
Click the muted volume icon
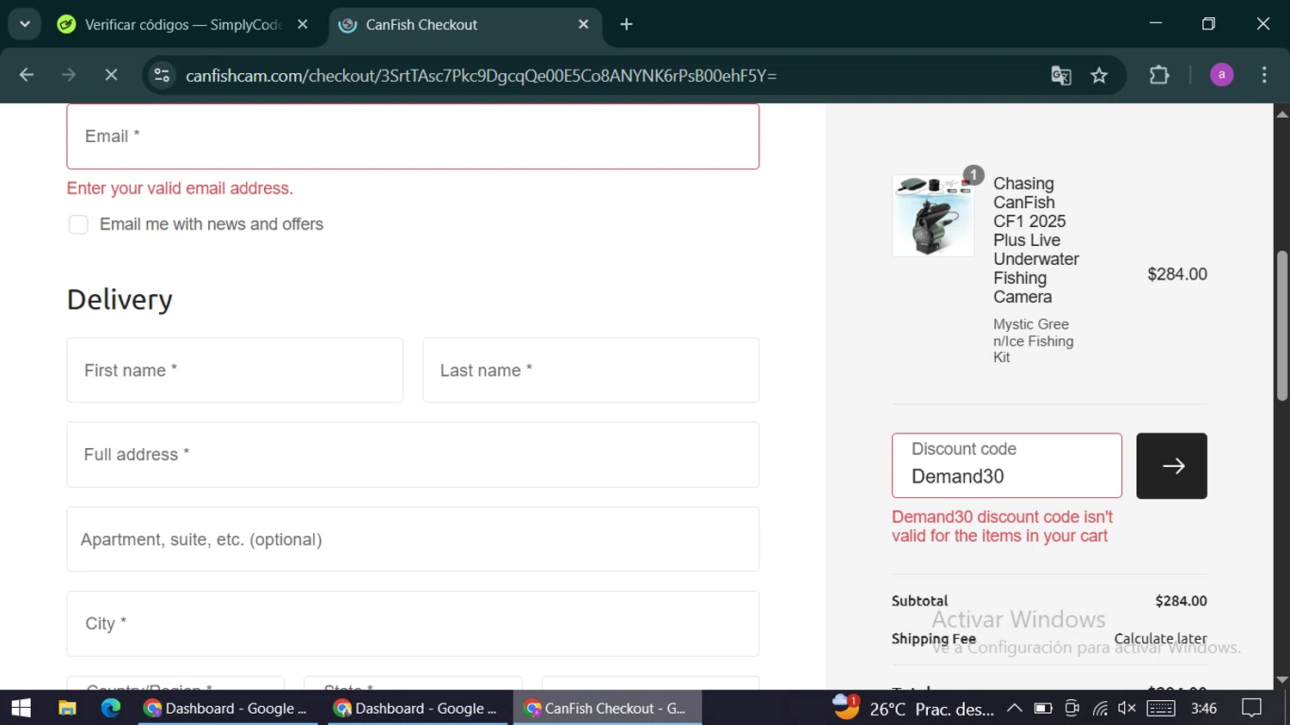[x=1127, y=708]
